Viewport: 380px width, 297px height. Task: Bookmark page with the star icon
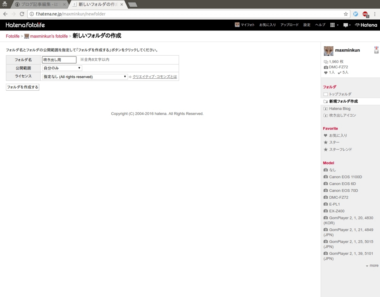coord(346,14)
